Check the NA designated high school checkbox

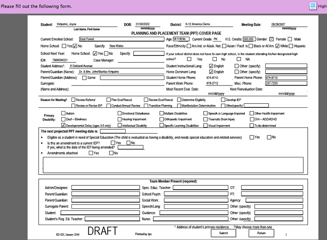coord(239,59)
